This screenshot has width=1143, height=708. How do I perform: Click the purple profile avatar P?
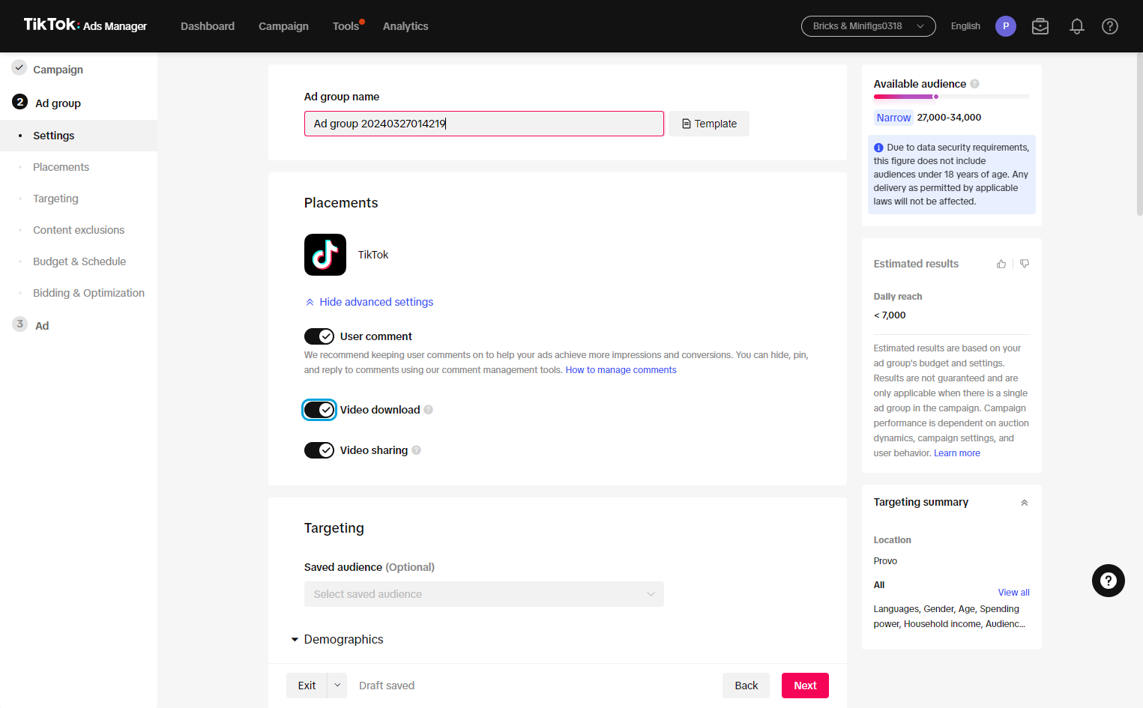1006,26
